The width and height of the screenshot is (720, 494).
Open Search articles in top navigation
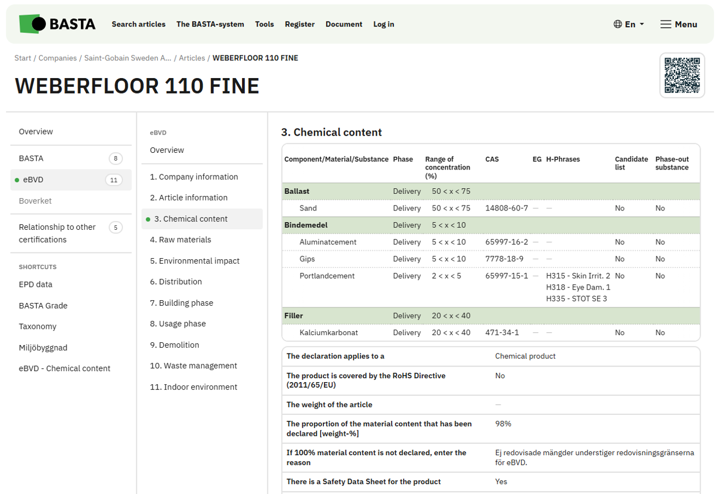pyautogui.click(x=138, y=24)
